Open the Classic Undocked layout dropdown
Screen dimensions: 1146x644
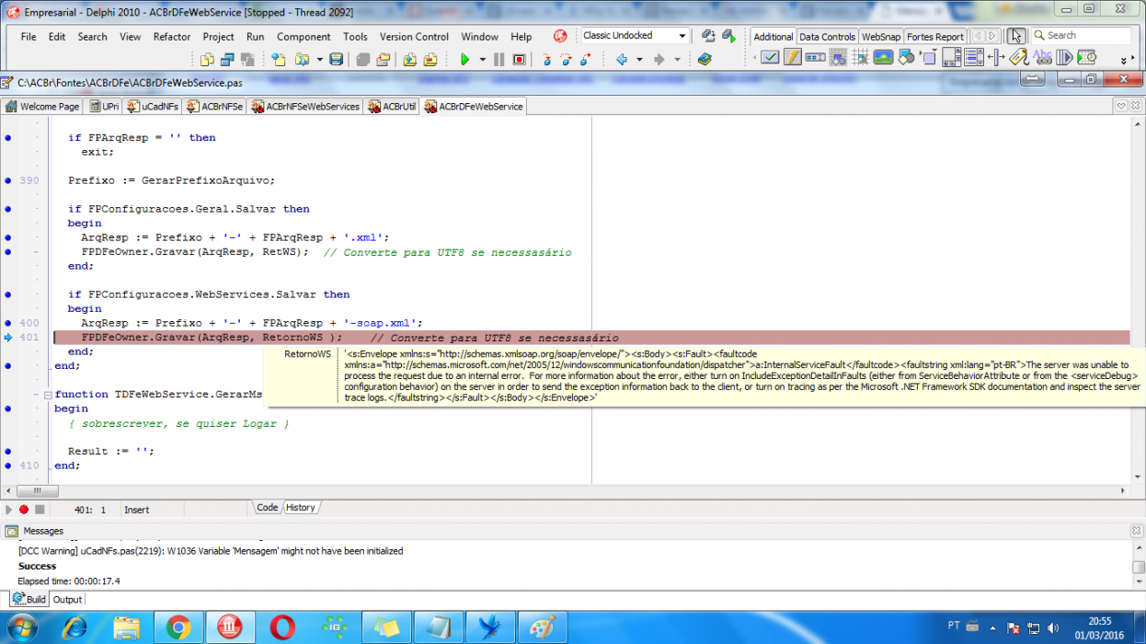point(682,36)
